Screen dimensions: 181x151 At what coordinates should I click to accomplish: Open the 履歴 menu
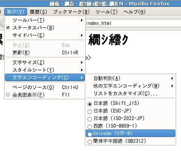click(x=38, y=12)
